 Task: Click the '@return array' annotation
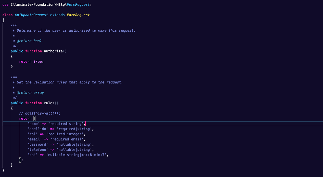pyautogui.click(x=30, y=92)
